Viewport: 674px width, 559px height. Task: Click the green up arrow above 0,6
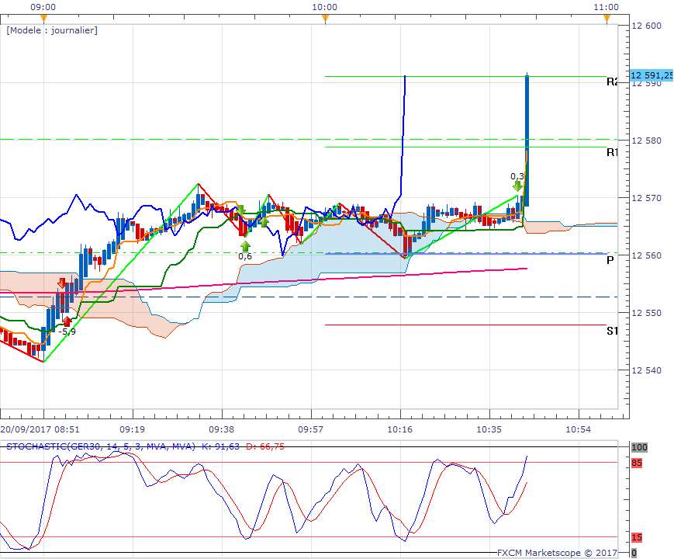click(x=245, y=246)
